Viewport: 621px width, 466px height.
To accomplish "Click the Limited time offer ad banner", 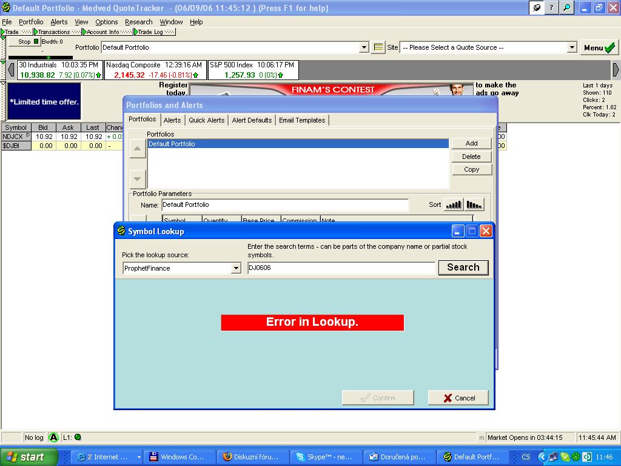I will coord(44,101).
